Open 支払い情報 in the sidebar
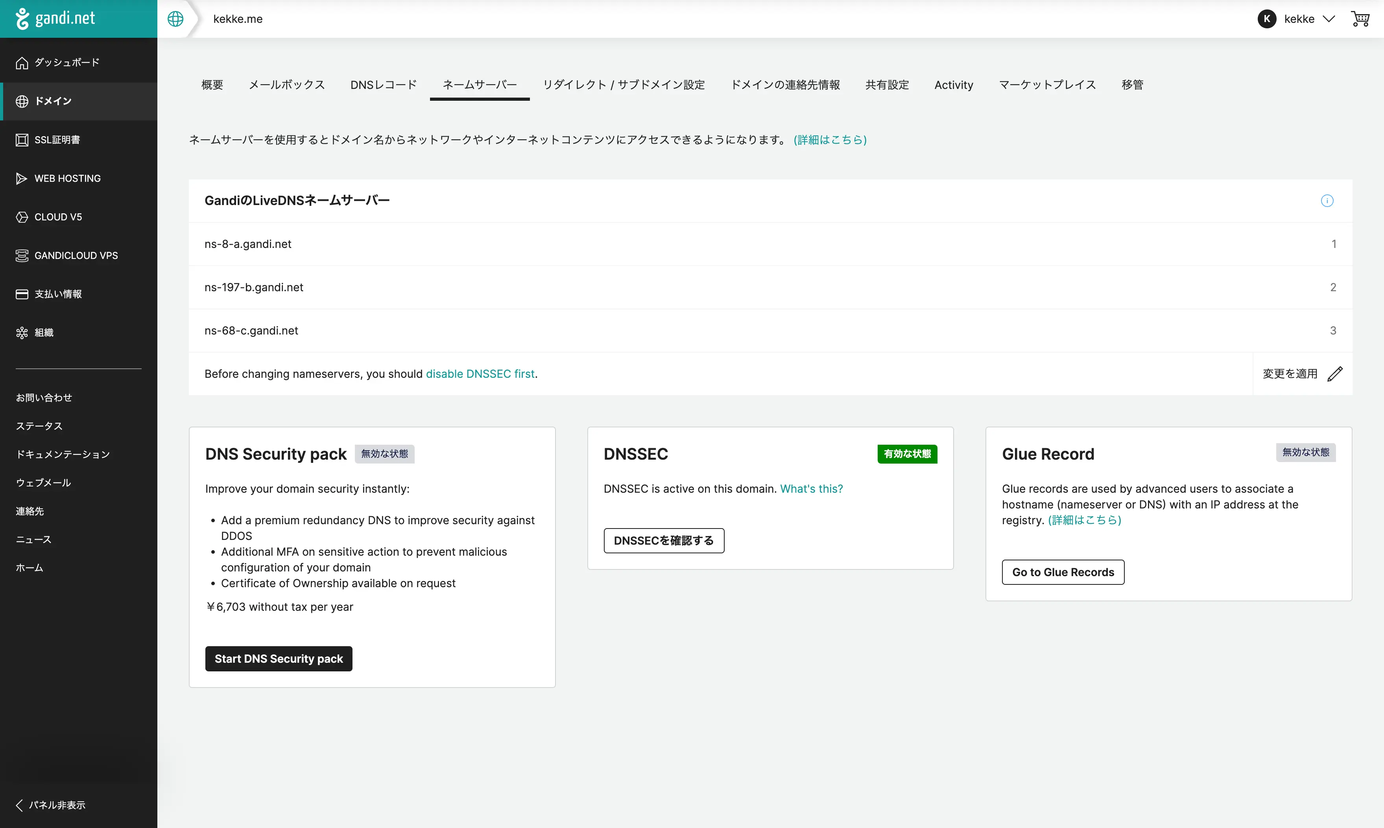1384x828 pixels. (x=79, y=294)
